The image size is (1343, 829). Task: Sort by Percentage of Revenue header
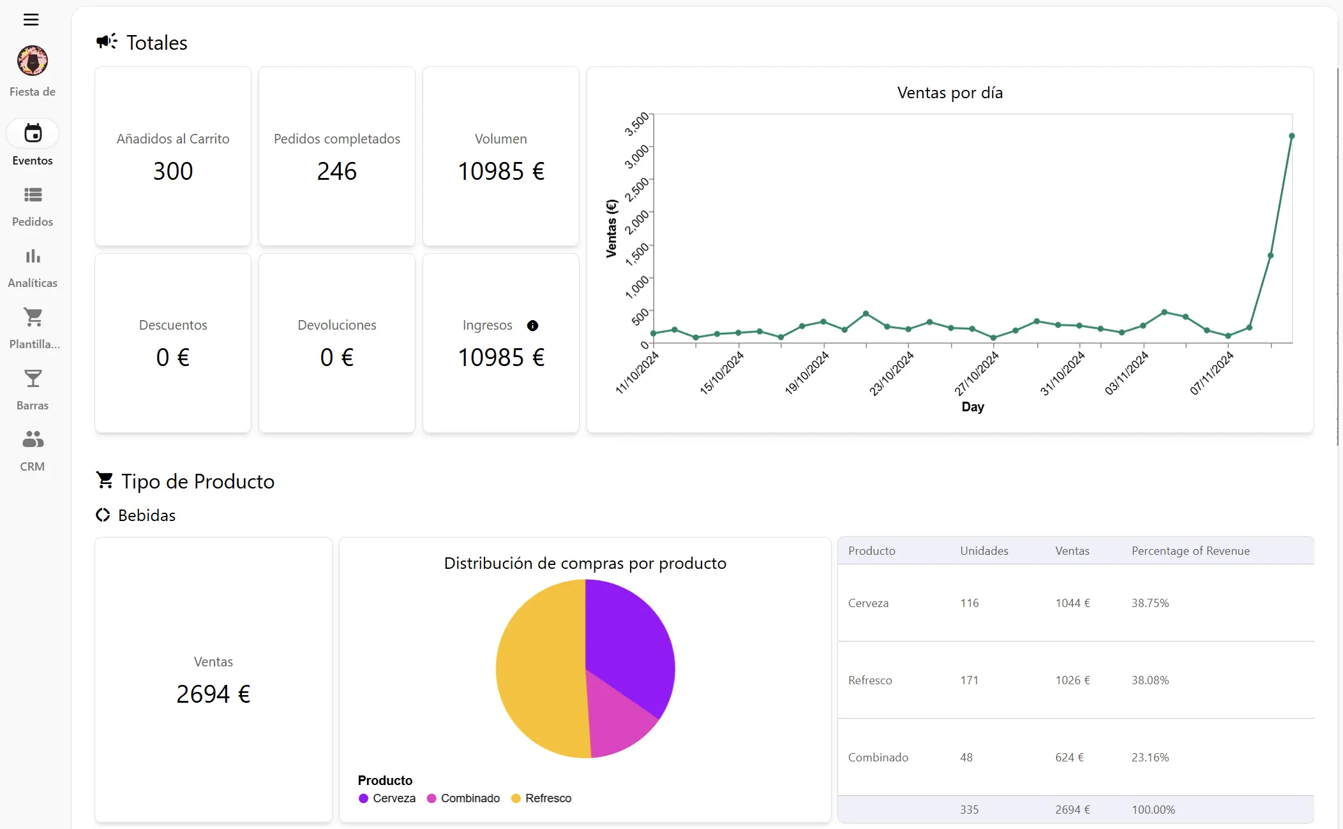coord(1190,551)
